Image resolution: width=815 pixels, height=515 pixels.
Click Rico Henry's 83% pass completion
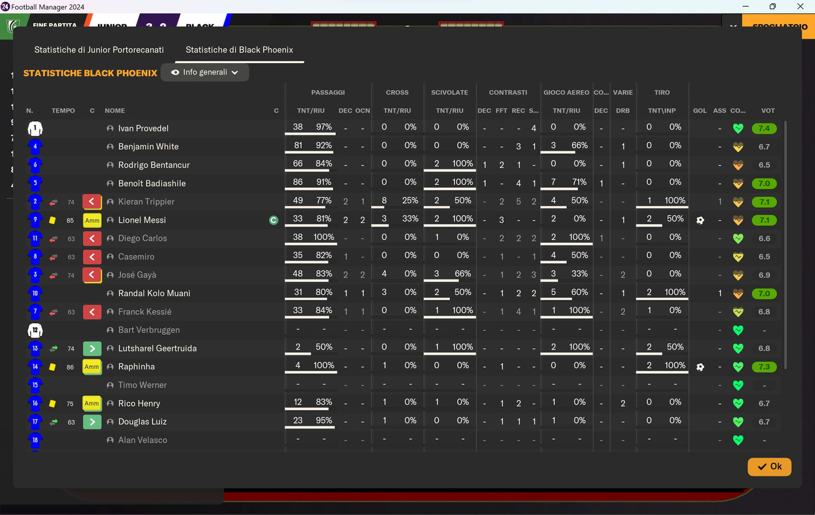click(324, 402)
